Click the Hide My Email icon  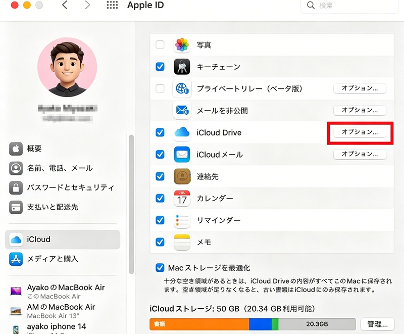[182, 111]
